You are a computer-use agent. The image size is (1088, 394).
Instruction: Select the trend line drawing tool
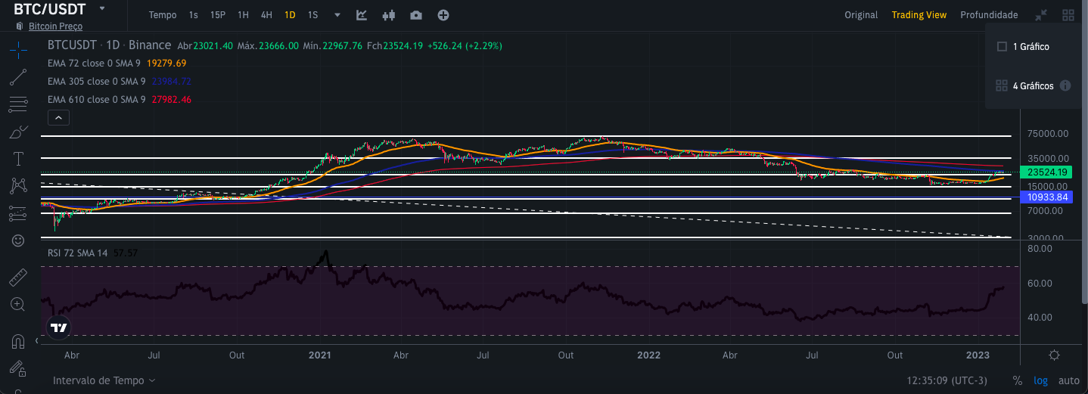[x=18, y=77]
